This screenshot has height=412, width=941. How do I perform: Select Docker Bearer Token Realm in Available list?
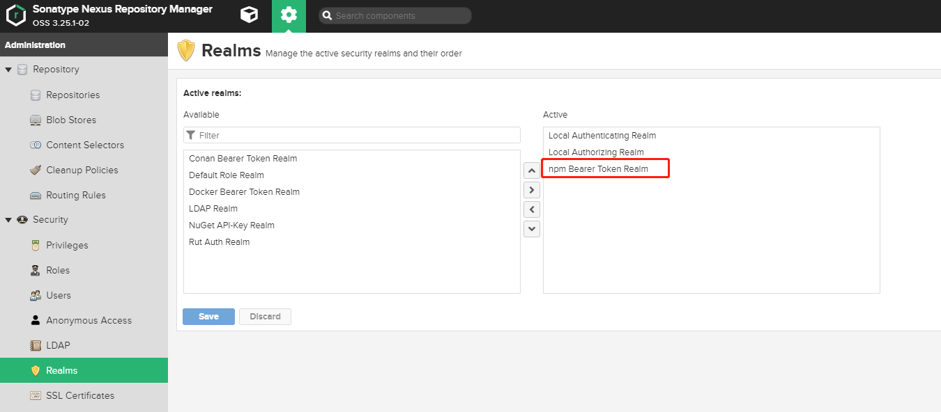(244, 191)
